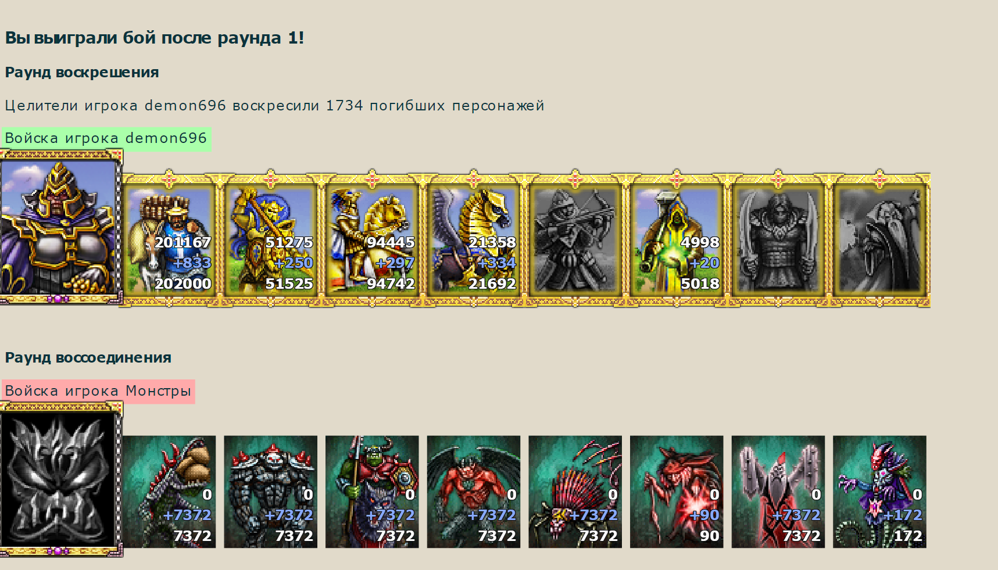This screenshot has height=570, width=998.
Task: Click the pink 'Войска игрока Монстры' label
Action: [x=98, y=391]
